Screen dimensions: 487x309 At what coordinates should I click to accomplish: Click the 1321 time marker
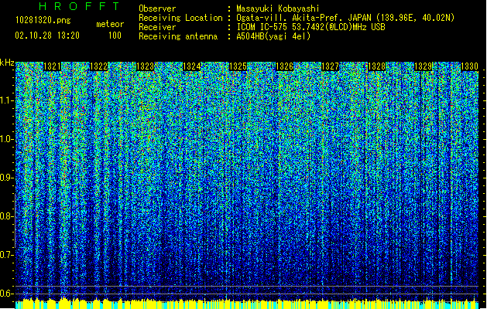[52, 66]
